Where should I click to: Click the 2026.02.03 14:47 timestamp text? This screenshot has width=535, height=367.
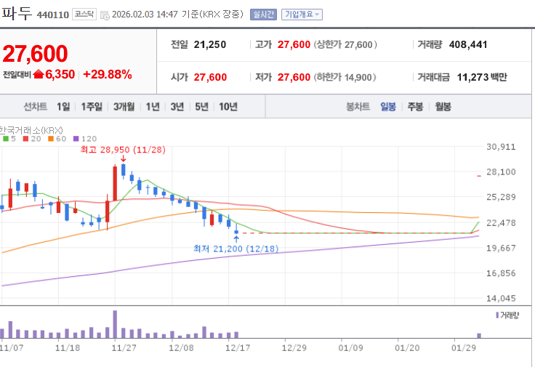click(x=145, y=15)
